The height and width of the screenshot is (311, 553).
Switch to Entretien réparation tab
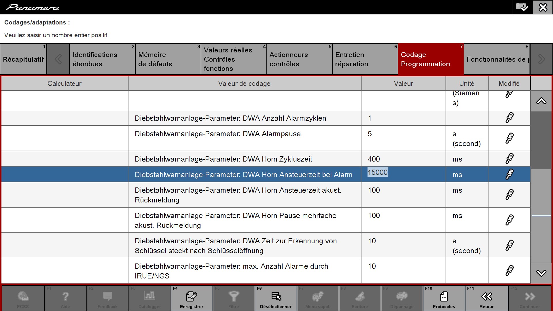[365, 59]
